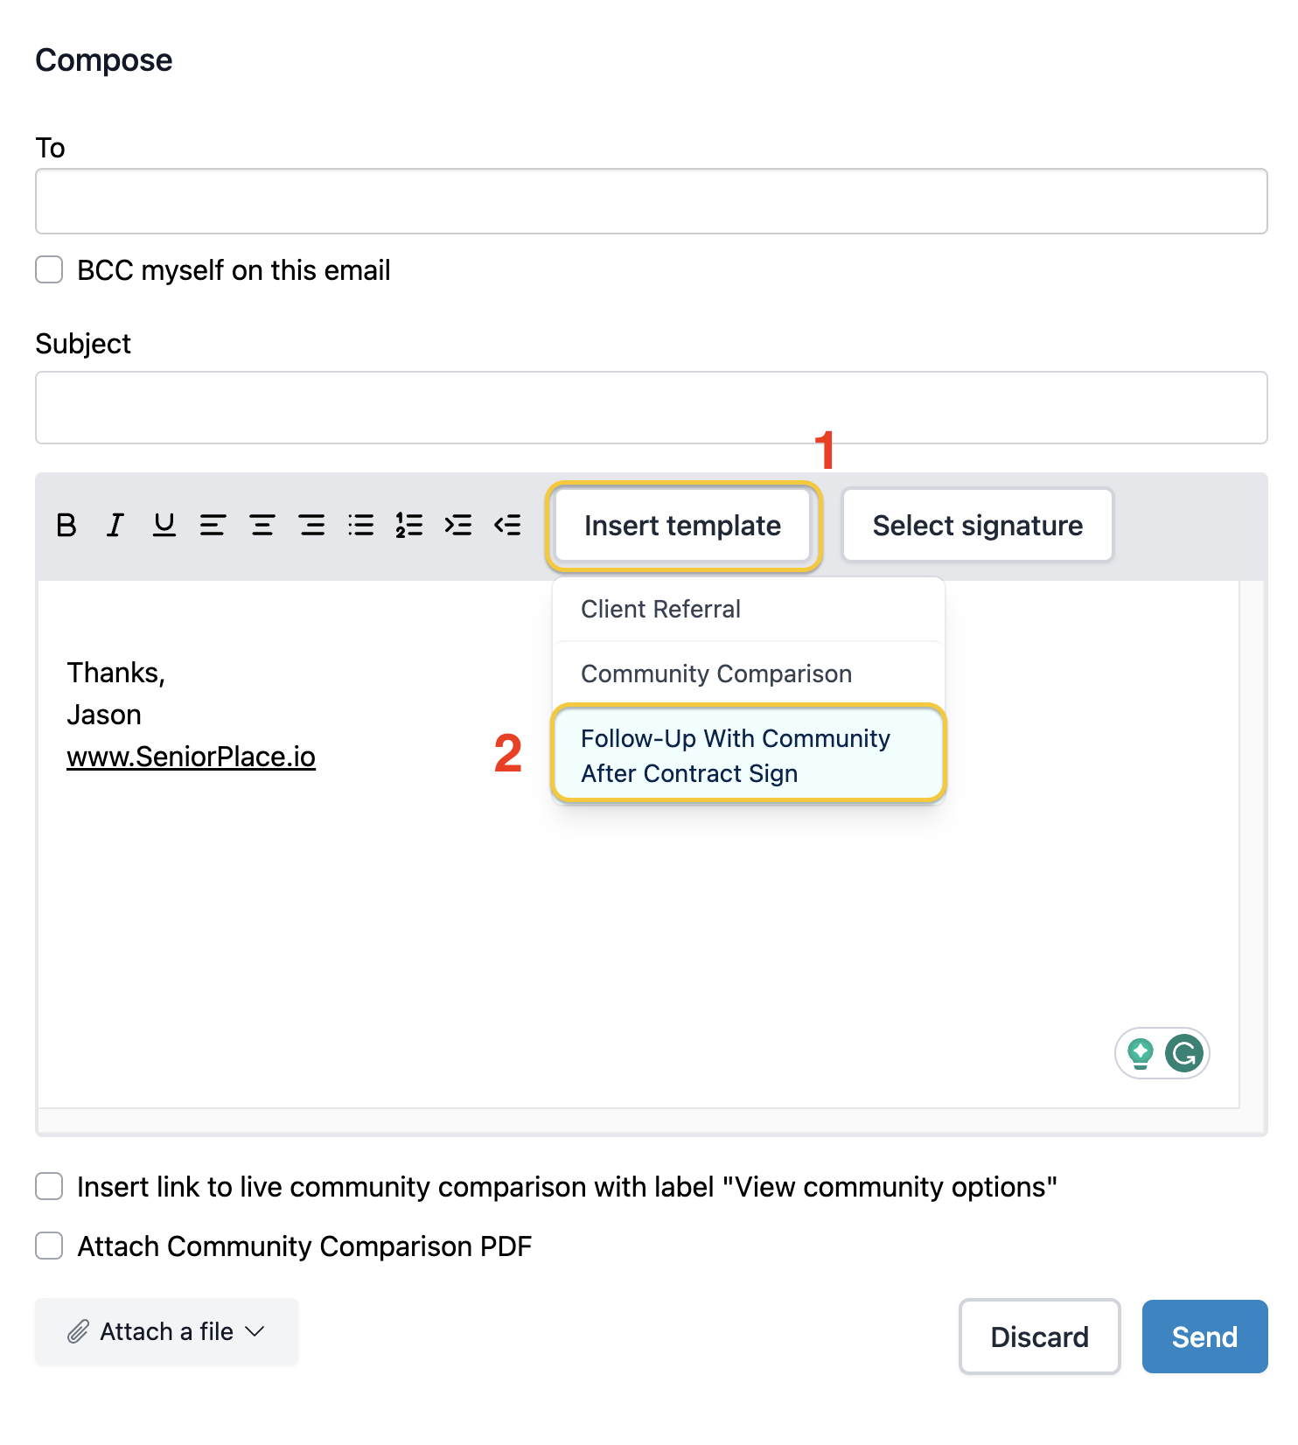Enable Attach Community Comparison PDF
Image resolution: width=1298 pixels, height=1445 pixels.
coord(48,1246)
